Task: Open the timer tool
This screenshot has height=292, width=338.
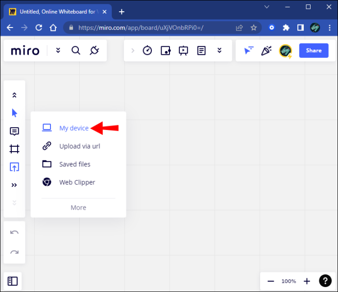Action: [x=147, y=51]
